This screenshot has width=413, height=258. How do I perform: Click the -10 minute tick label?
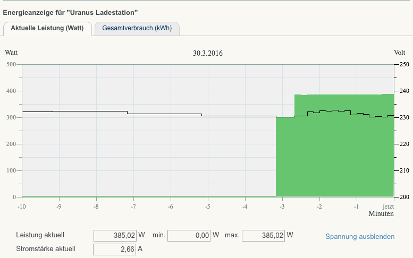coord(22,206)
